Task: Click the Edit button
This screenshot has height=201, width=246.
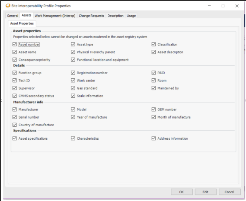Action: click(x=206, y=192)
